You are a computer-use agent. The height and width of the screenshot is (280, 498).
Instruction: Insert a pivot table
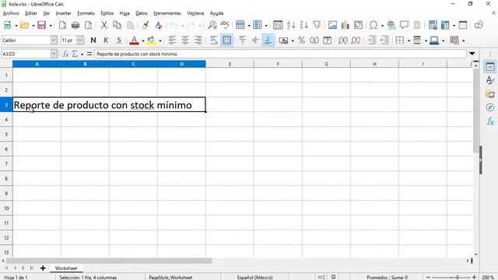358,25
